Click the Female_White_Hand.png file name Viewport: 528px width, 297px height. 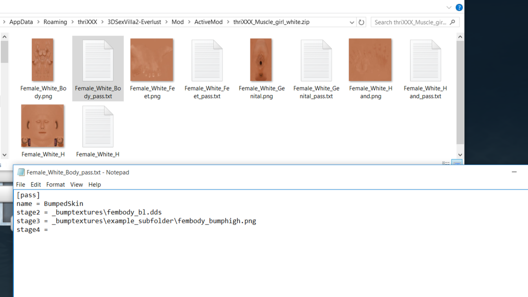point(370,92)
